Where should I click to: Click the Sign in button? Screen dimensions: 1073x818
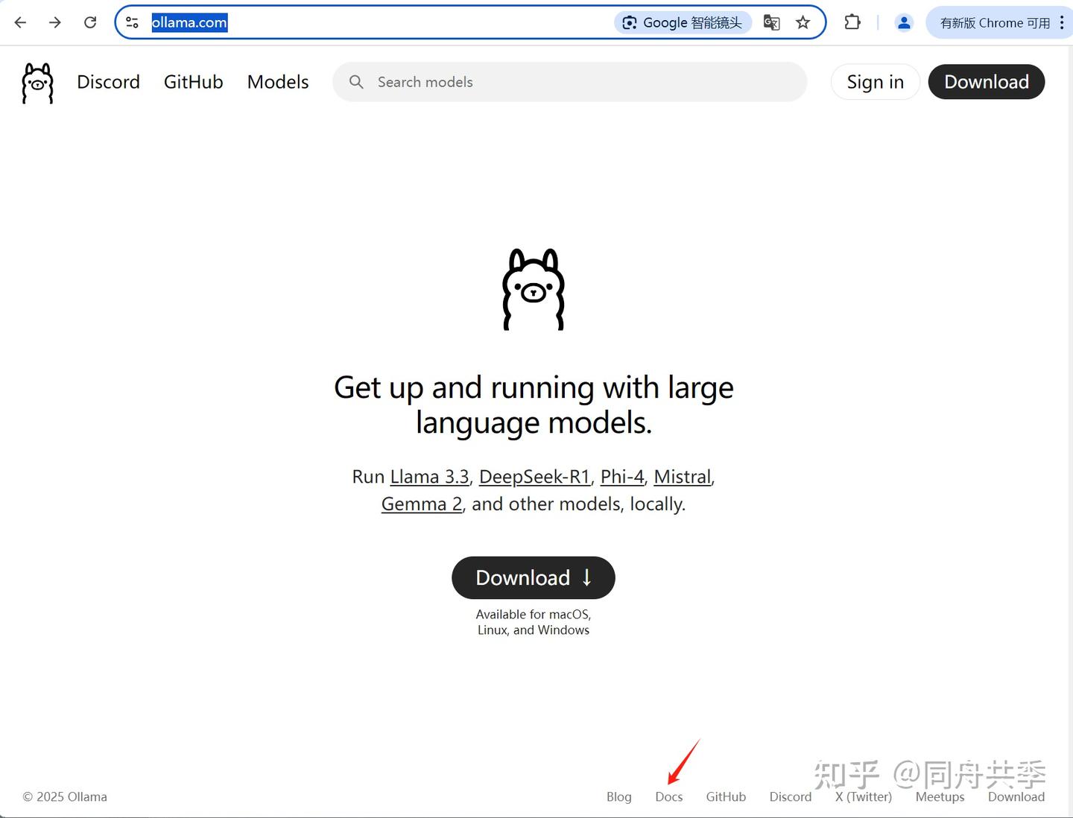tap(875, 82)
